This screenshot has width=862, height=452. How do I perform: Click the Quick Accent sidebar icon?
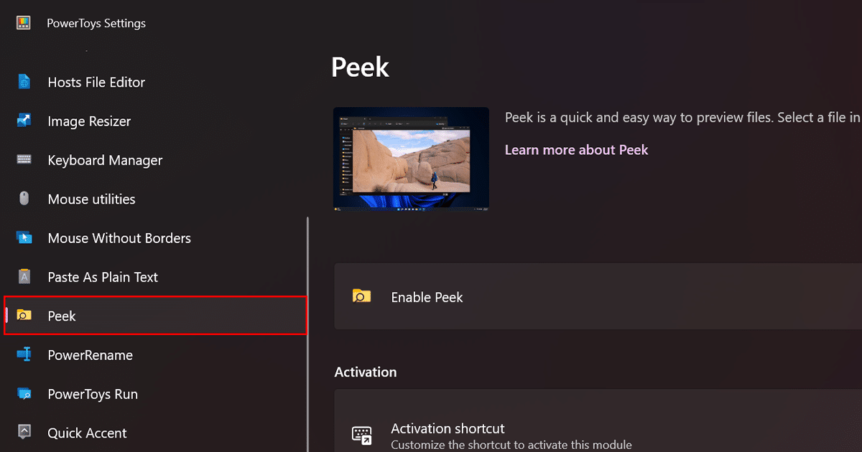(24, 433)
